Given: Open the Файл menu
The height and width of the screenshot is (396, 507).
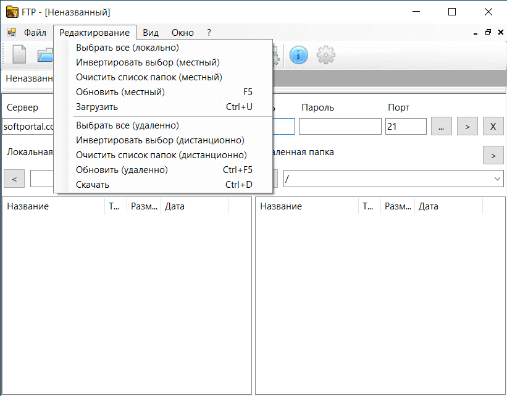Looking at the screenshot, I should click(35, 33).
